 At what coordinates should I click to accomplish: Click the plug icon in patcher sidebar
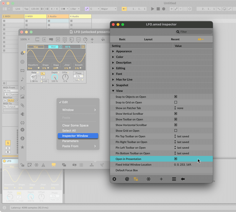tap(22, 114)
